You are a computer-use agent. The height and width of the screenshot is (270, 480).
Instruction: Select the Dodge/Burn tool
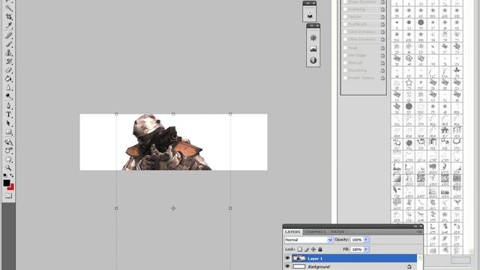coord(8,97)
